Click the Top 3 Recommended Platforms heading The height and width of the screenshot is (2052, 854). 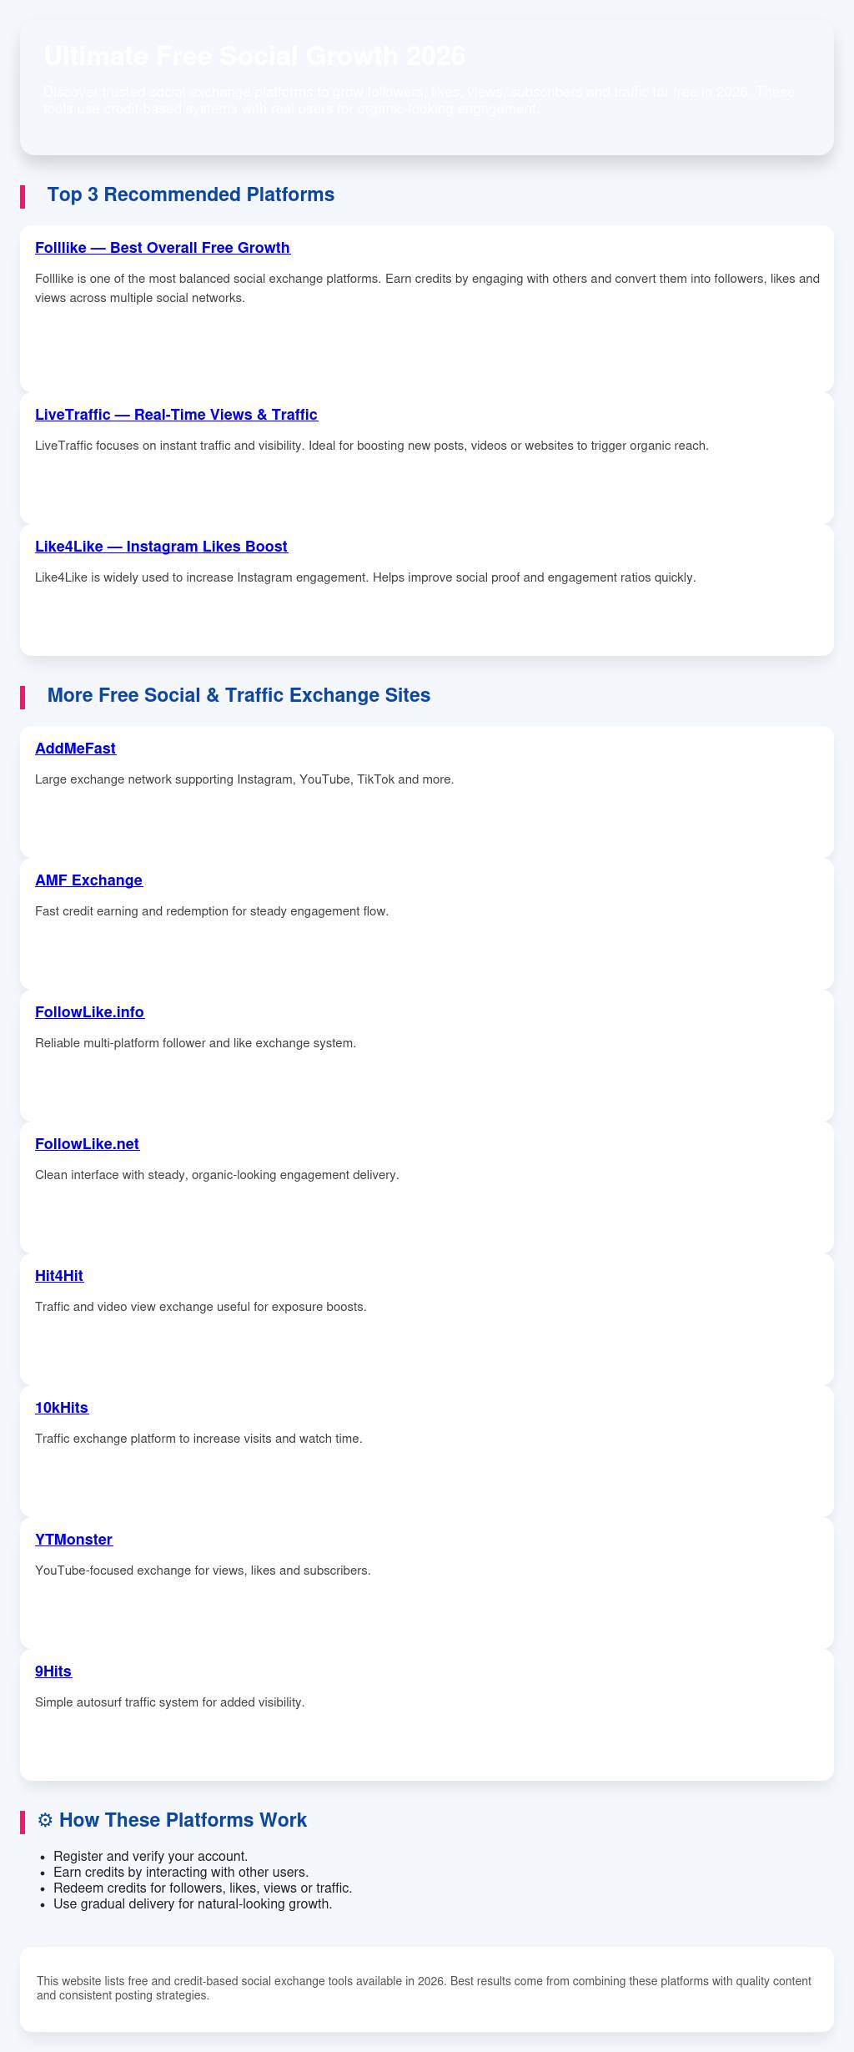pos(191,194)
